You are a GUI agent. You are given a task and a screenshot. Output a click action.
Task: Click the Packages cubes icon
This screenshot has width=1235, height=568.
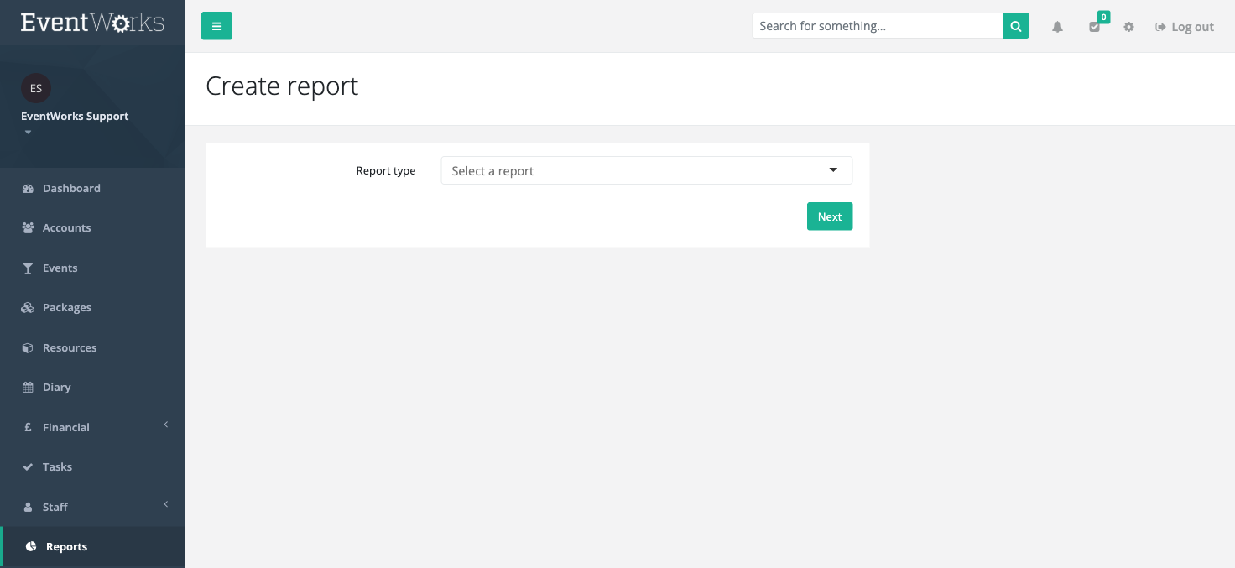click(x=28, y=308)
